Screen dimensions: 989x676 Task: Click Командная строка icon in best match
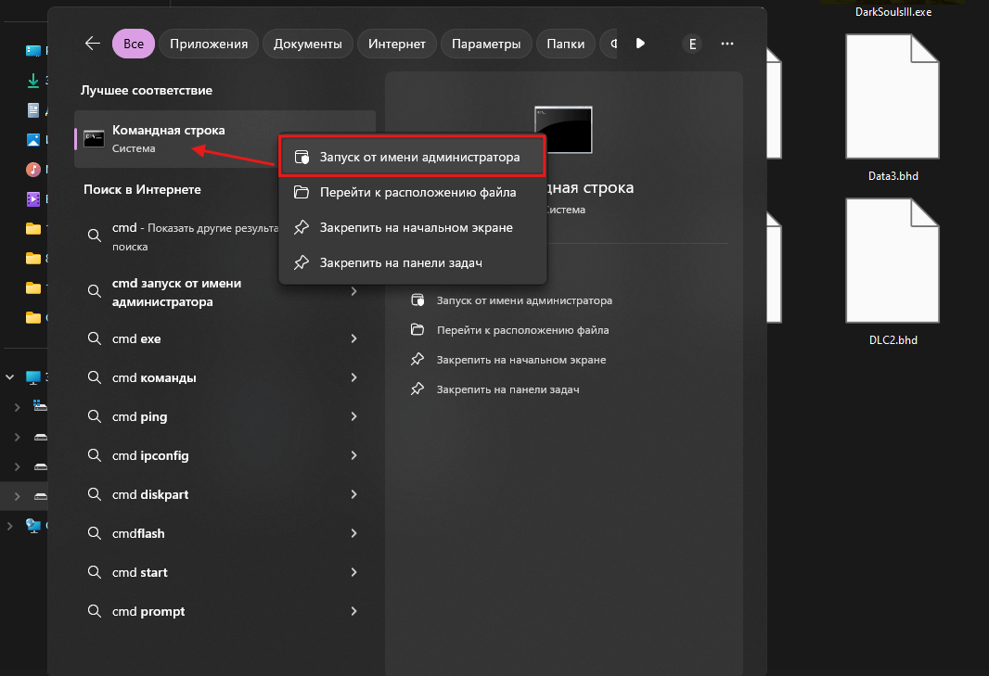94,139
